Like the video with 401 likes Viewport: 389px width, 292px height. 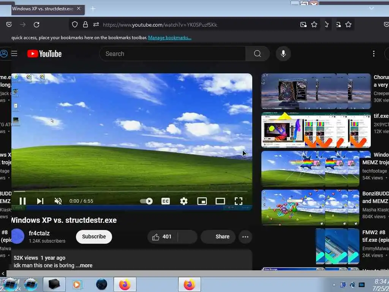(162, 236)
